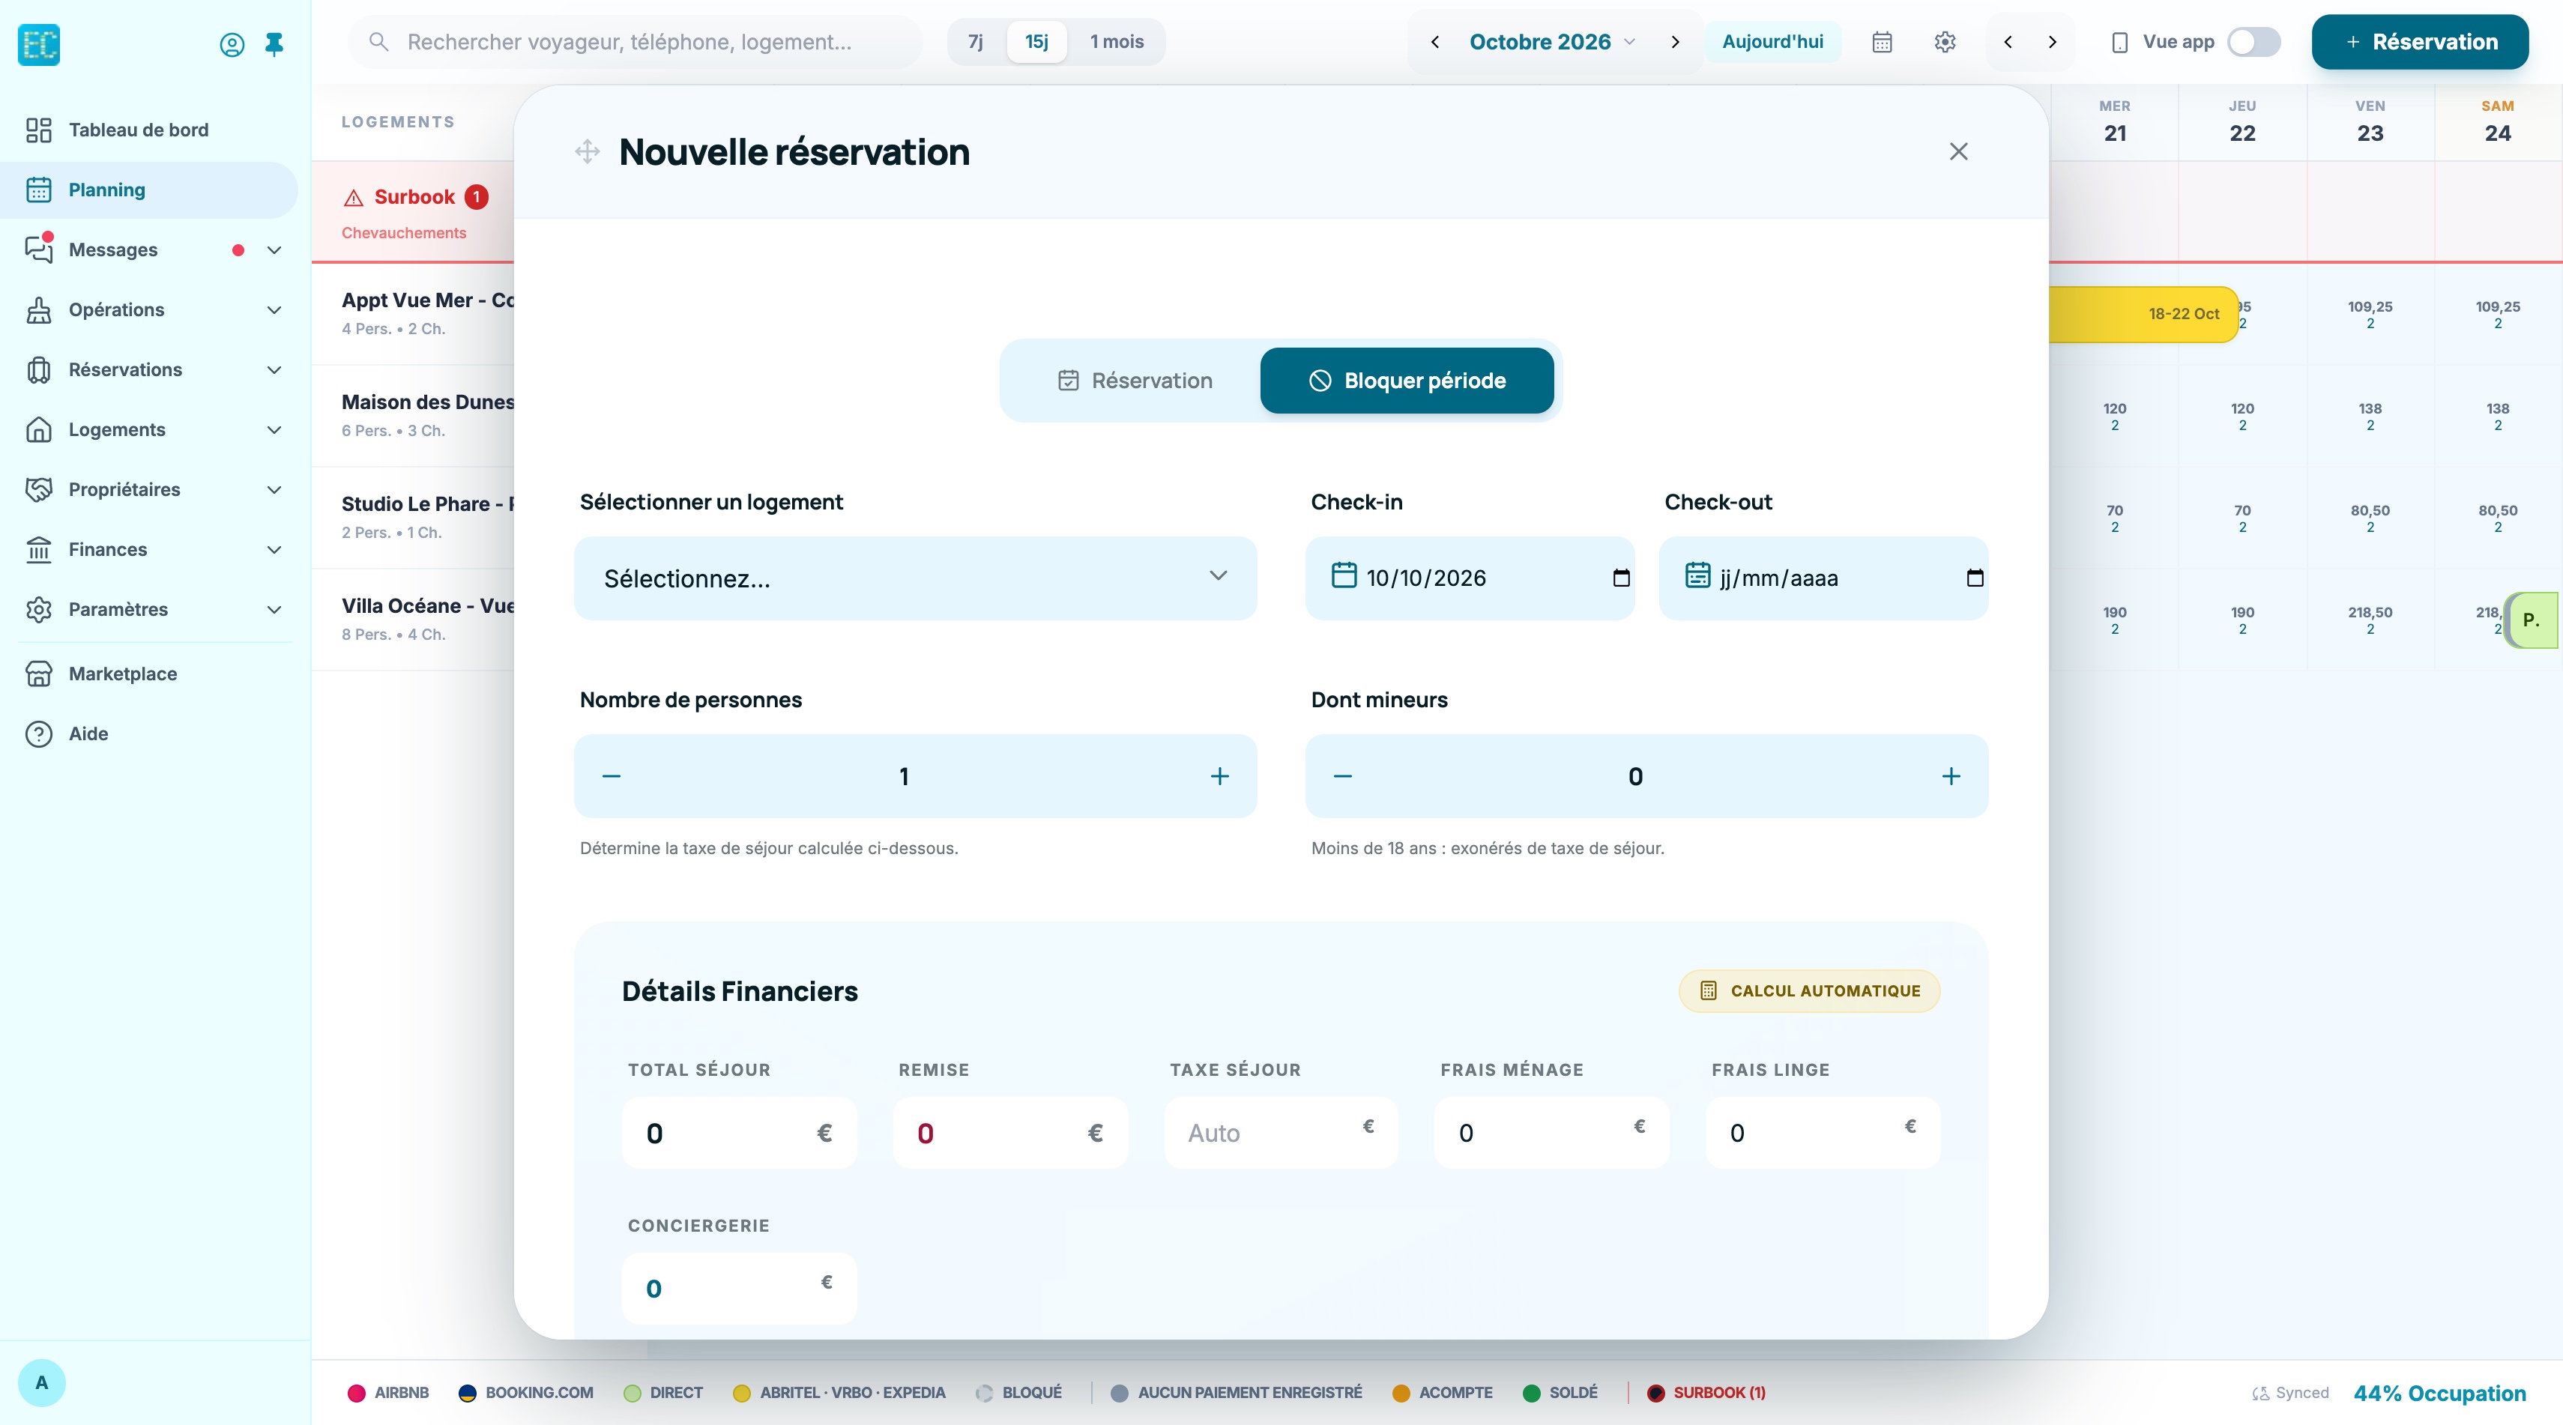Image resolution: width=2563 pixels, height=1425 pixels.
Task: Switch planning to 15j view
Action: click(1036, 42)
